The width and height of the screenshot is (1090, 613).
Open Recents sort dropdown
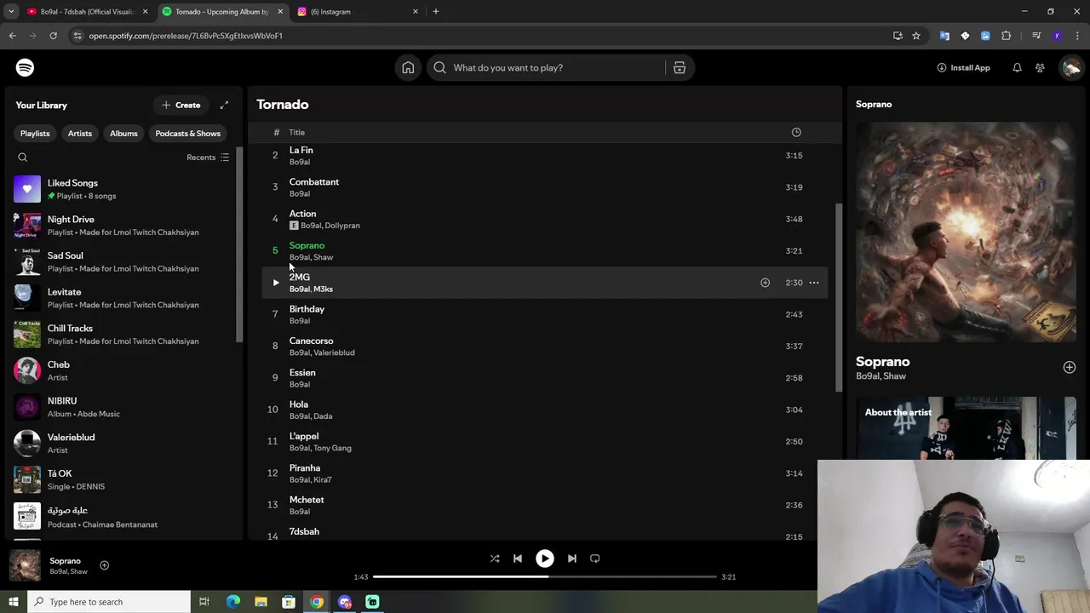[x=208, y=158]
